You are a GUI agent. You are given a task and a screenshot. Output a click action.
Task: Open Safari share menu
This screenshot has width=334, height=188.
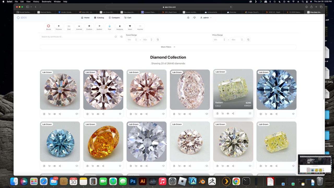[311, 7]
